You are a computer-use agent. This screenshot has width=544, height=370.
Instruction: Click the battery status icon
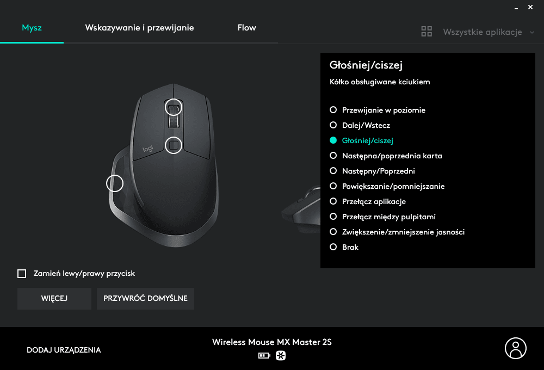tap(264, 356)
